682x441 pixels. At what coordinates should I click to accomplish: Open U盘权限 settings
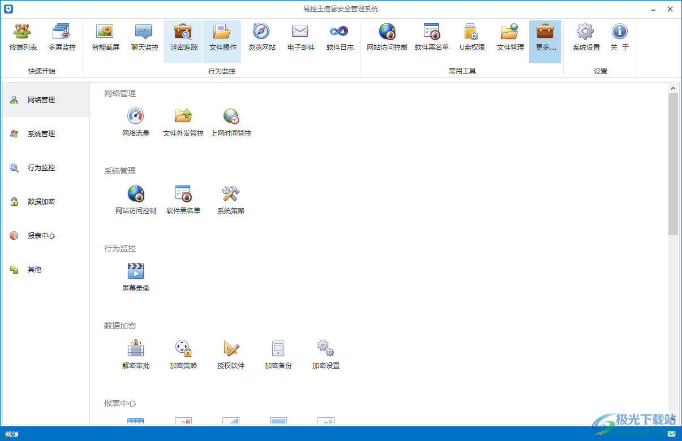tap(471, 38)
